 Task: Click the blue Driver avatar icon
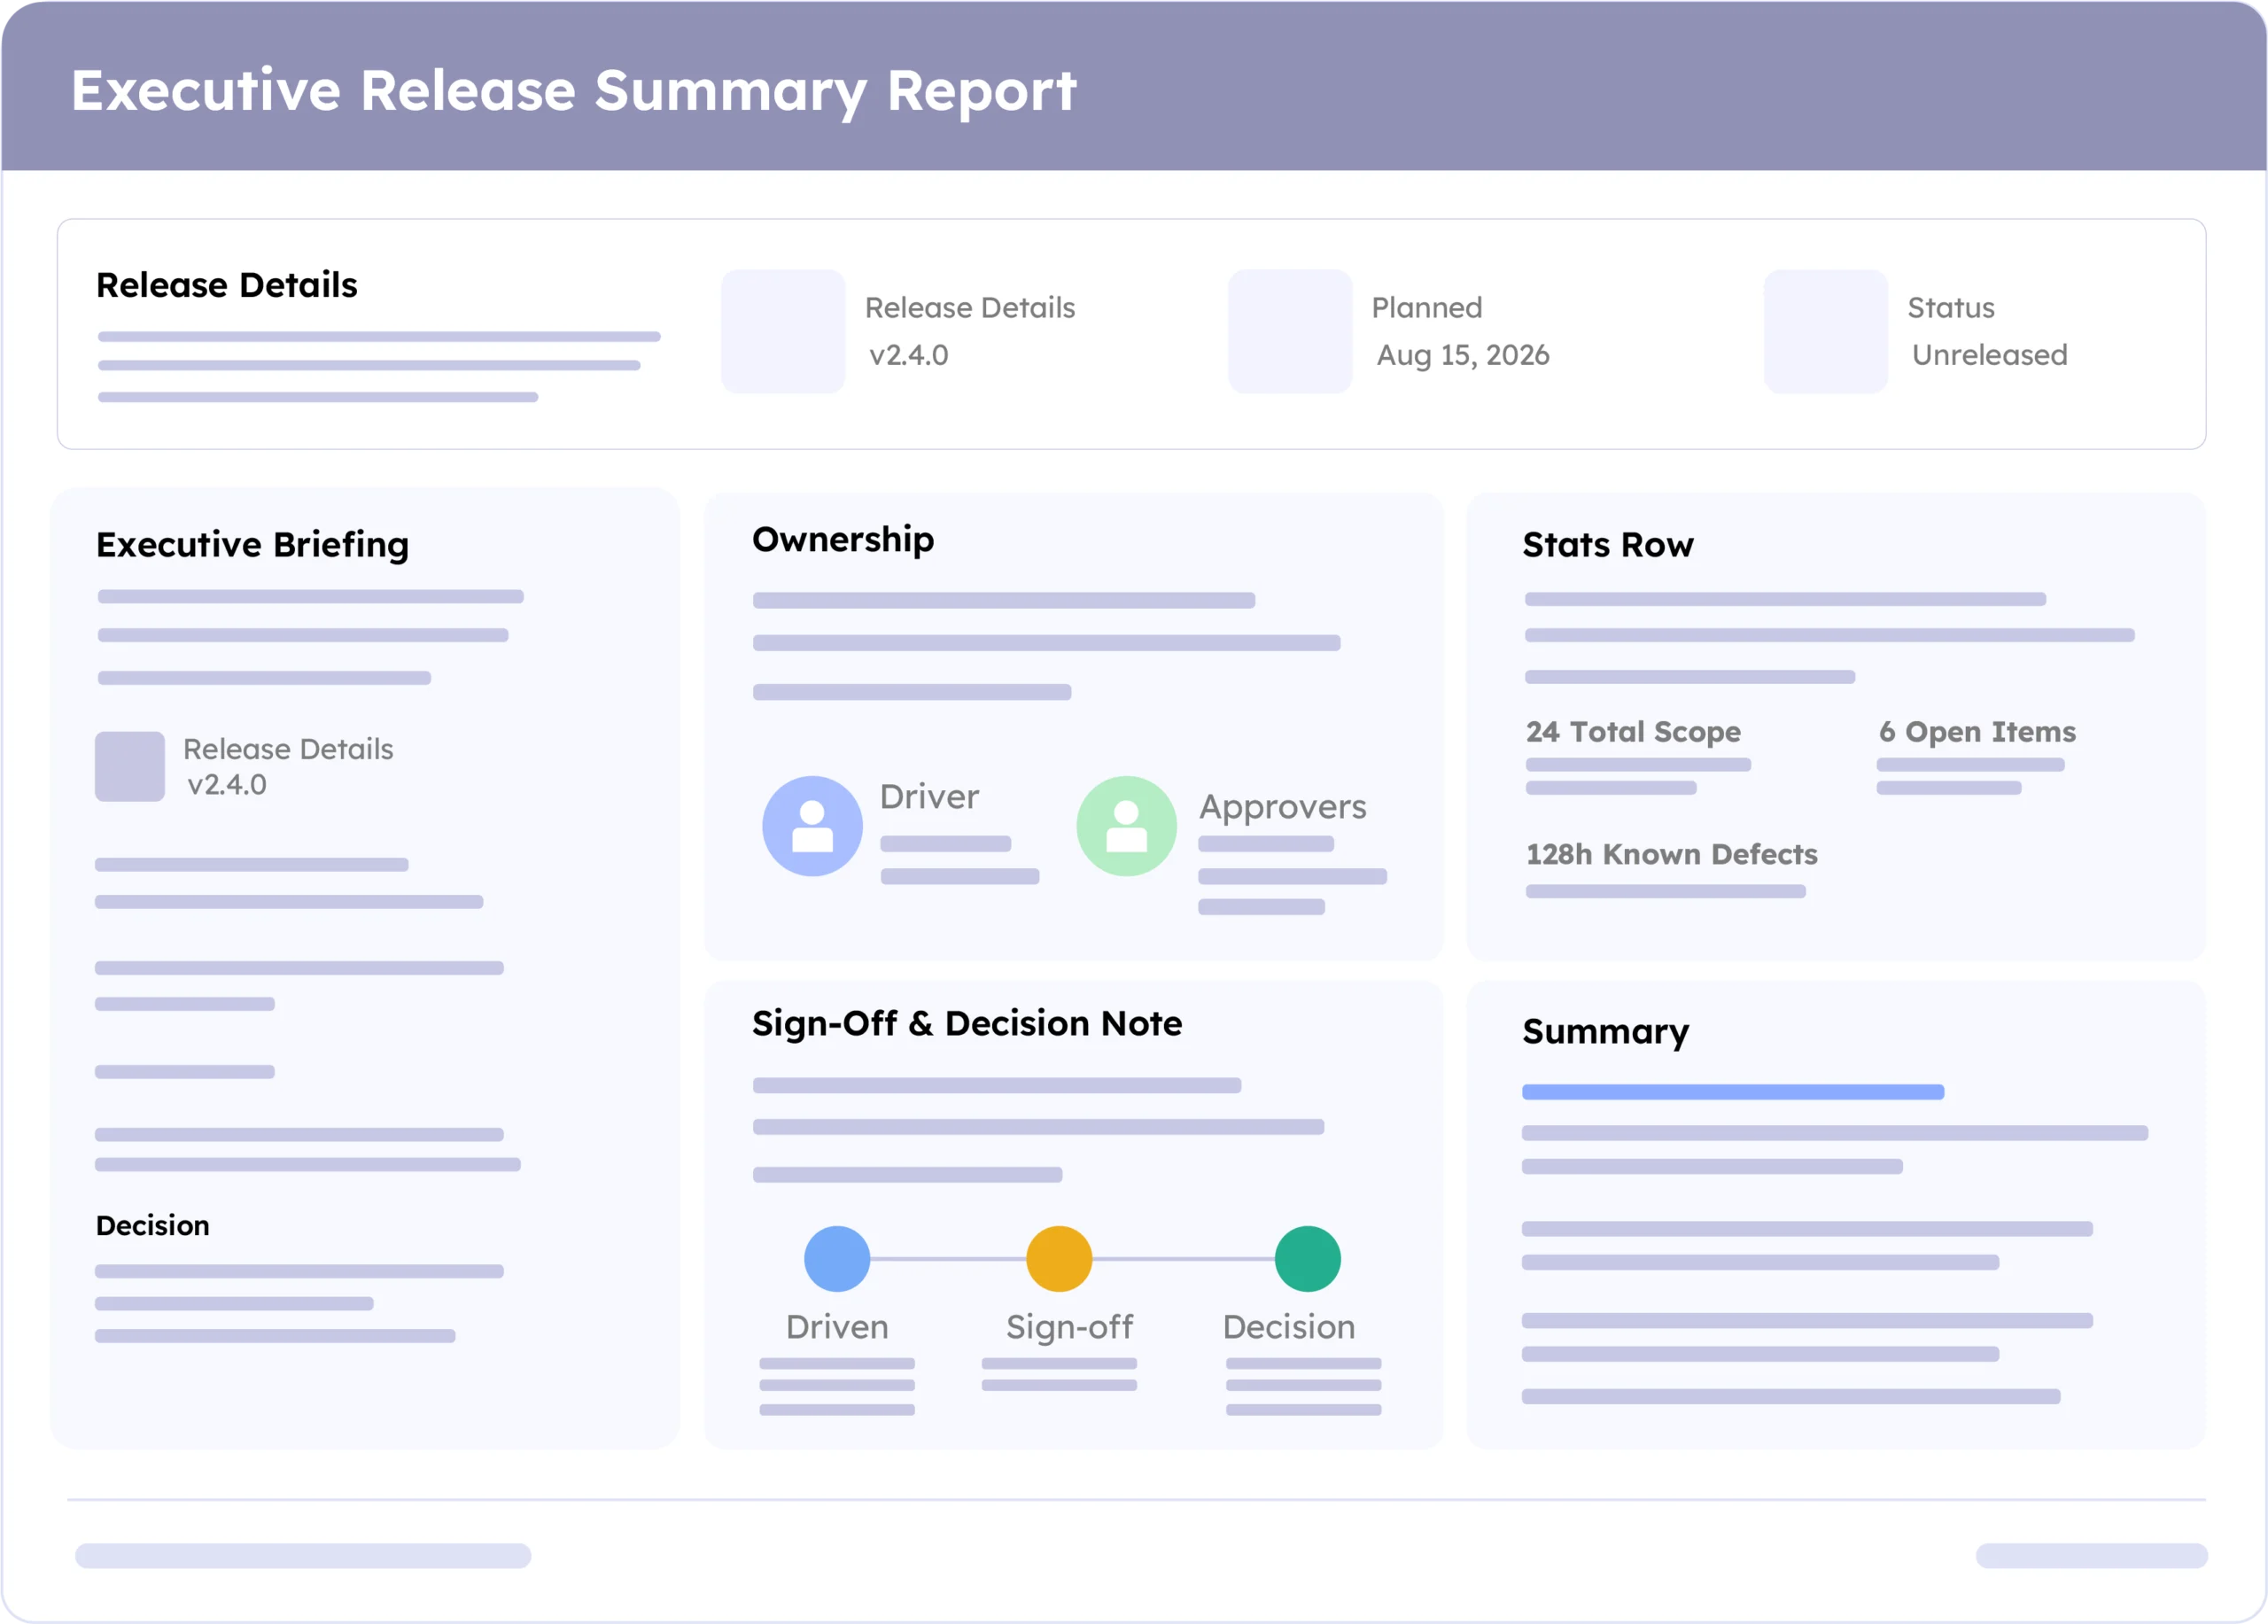point(812,826)
